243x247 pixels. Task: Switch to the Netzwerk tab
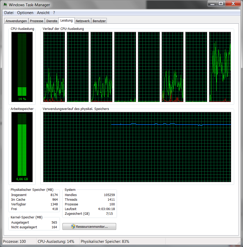(83, 21)
